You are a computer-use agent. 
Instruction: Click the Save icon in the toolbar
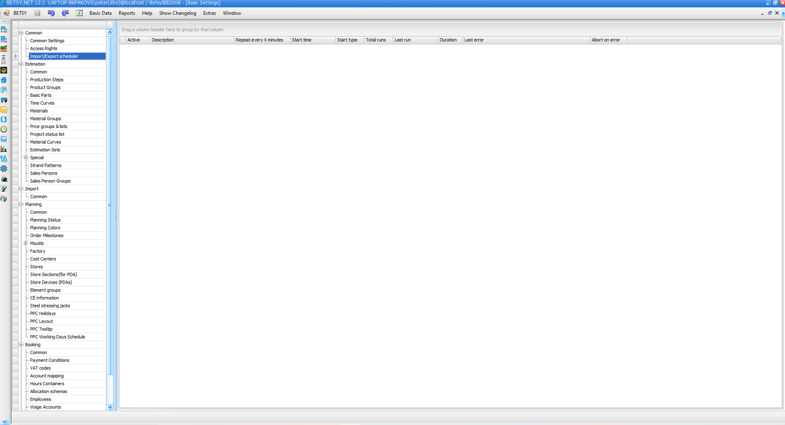click(x=37, y=13)
